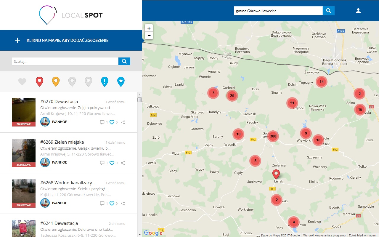Click the report list scrollbar thumb
Image resolution: width=379 pixels, height=237 pixels.
(140, 100)
